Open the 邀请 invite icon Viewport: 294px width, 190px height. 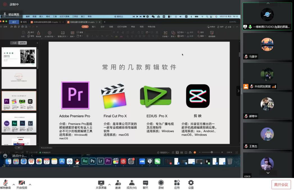pyautogui.click(x=118, y=184)
